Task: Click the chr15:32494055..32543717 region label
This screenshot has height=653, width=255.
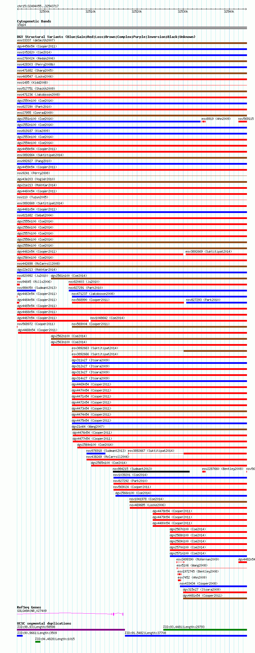Action: coord(38,6)
